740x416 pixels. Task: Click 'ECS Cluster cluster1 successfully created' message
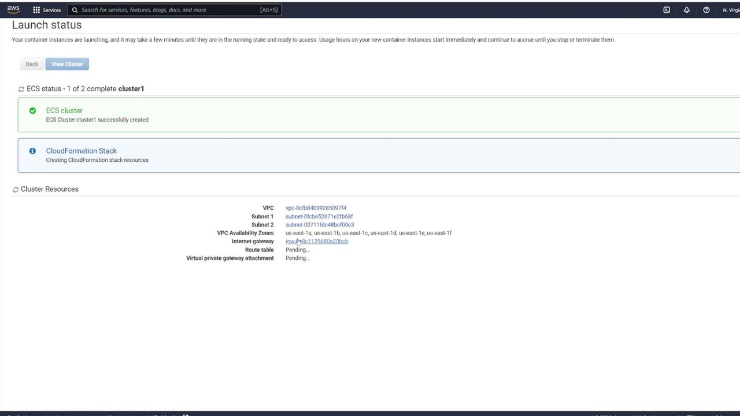point(97,120)
